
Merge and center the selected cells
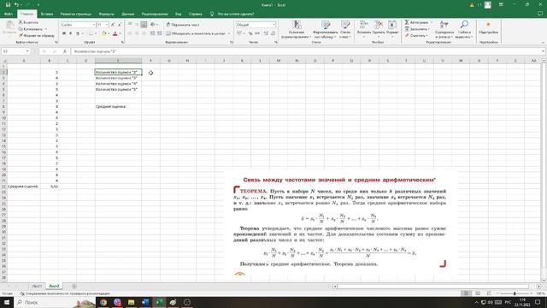(196, 33)
